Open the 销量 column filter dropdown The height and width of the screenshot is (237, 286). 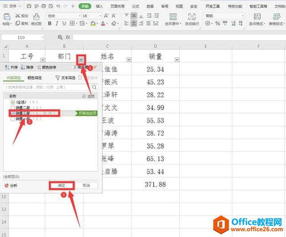tap(177, 60)
